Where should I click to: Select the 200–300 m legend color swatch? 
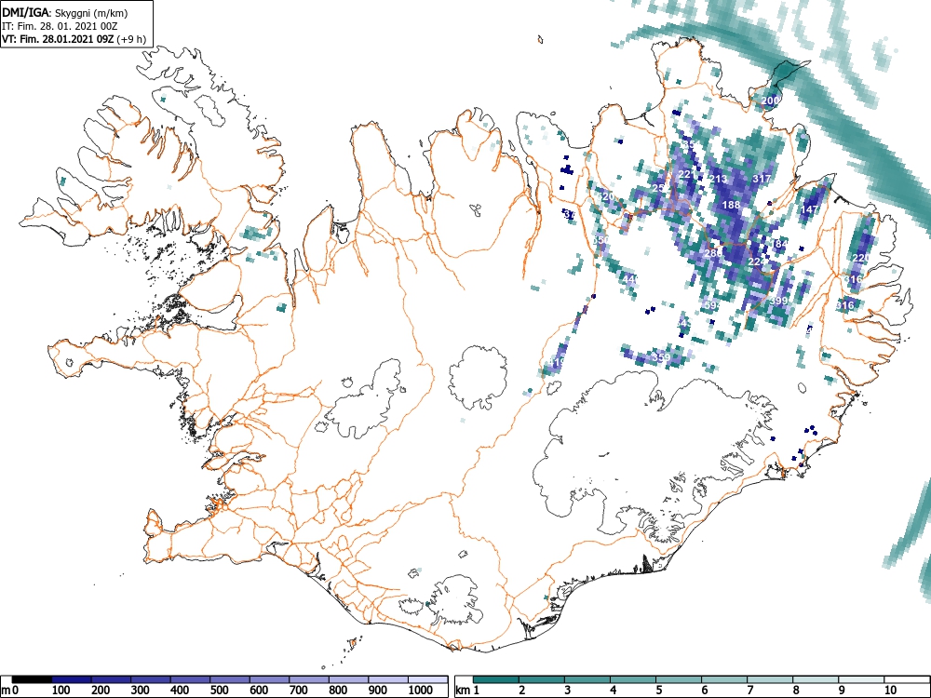click(111, 679)
